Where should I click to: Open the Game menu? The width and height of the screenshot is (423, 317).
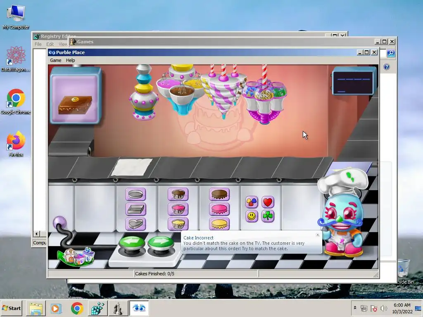(56, 60)
